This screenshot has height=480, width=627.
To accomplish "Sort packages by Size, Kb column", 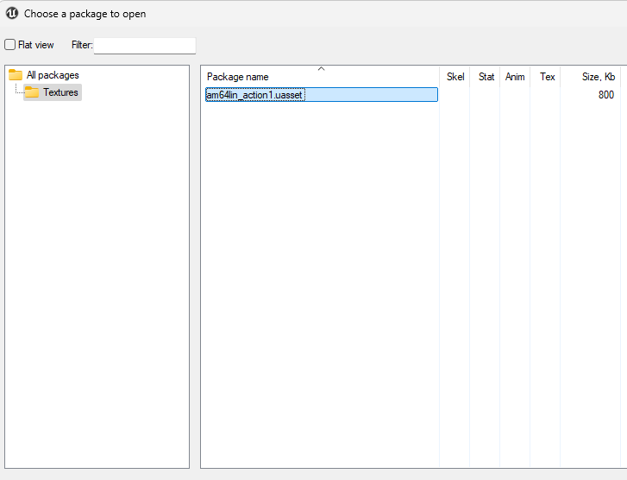I will click(x=598, y=77).
